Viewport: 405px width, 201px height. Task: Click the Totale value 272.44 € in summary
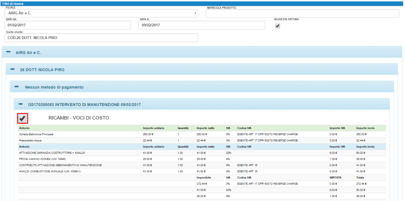pos(361,184)
